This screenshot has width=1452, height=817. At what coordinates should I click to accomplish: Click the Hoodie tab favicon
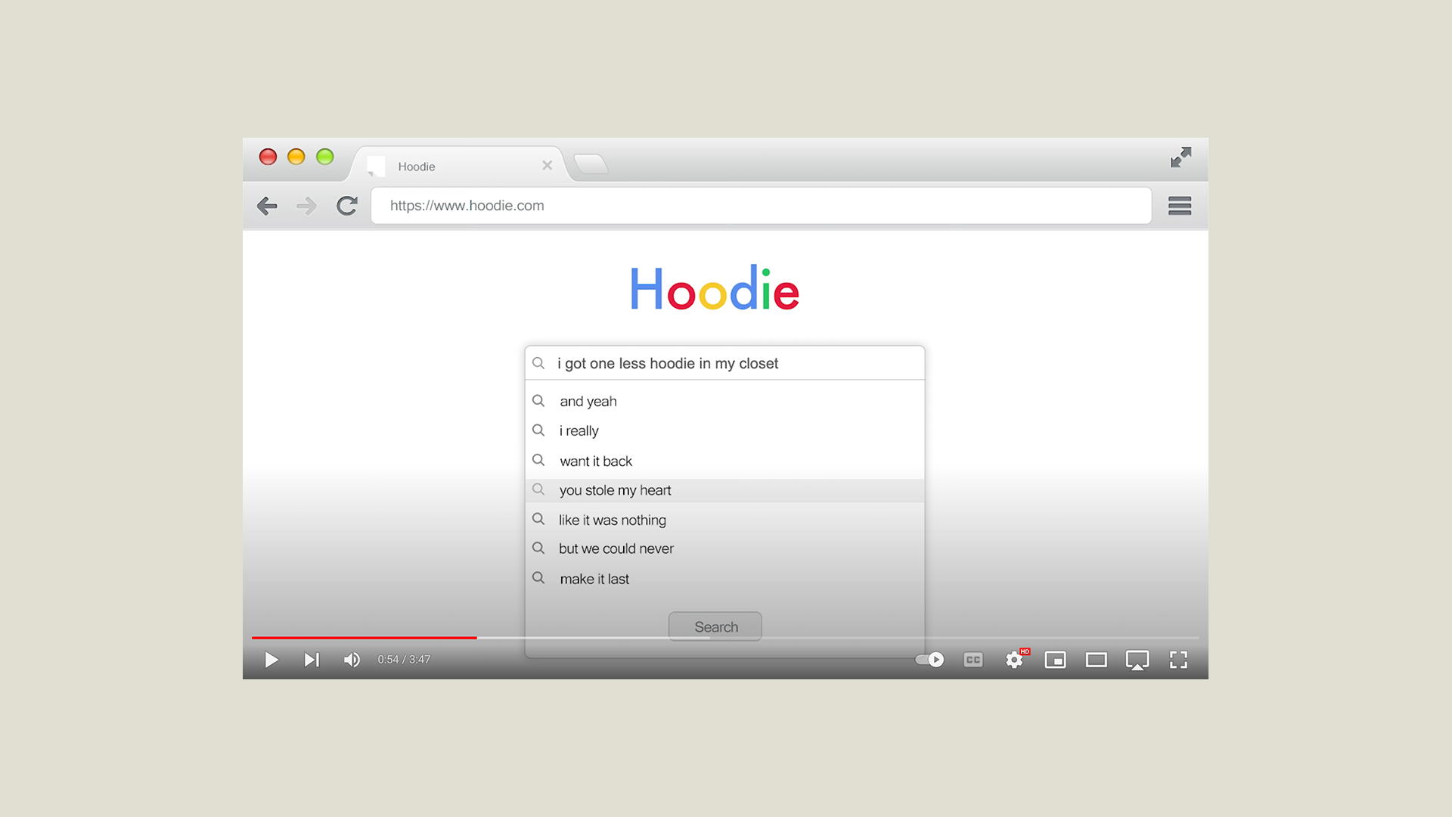pos(376,166)
